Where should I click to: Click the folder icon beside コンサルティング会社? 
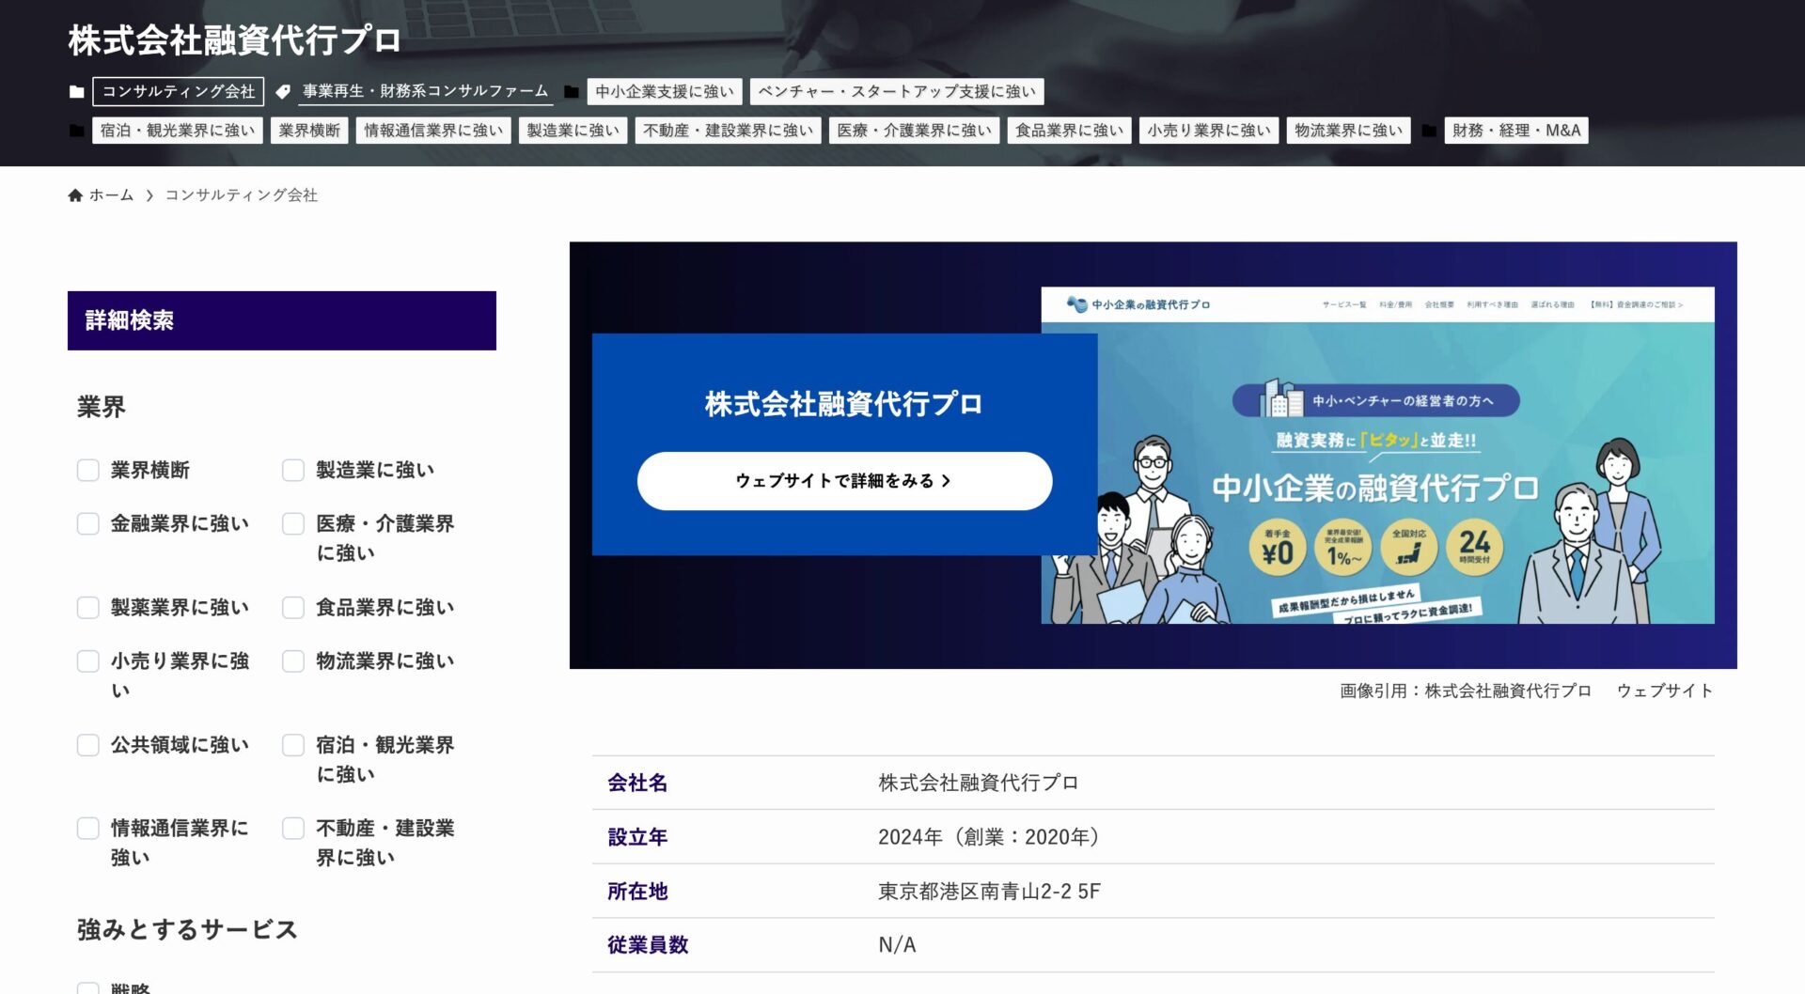coord(76,92)
